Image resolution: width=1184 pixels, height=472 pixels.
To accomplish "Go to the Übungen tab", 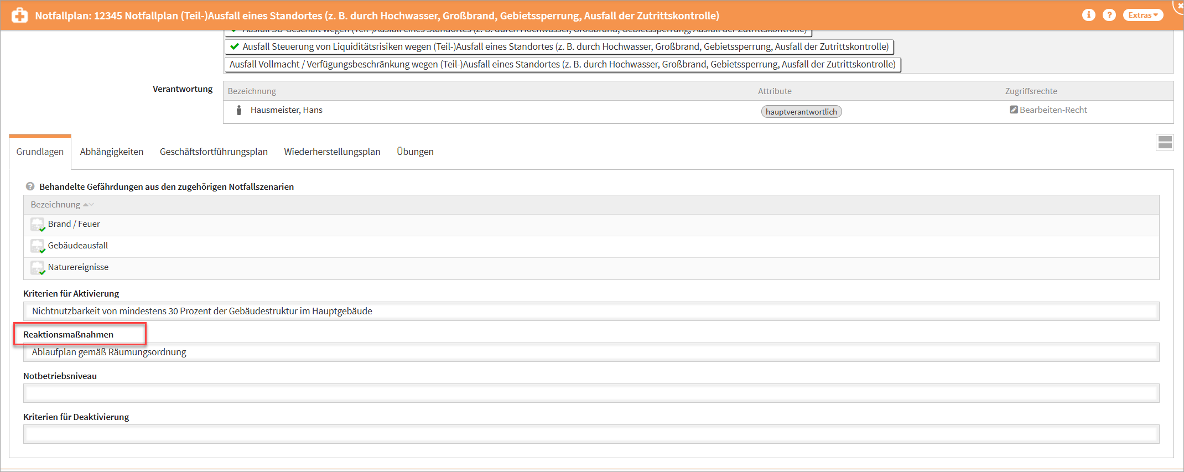I will tap(415, 152).
